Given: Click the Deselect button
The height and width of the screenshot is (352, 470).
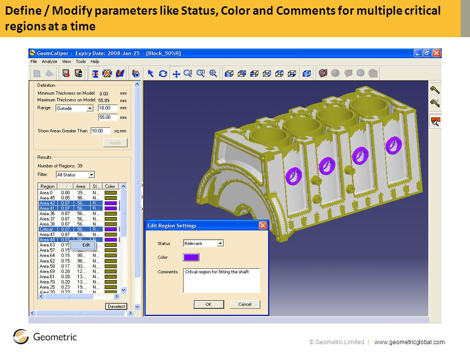Looking at the screenshot, I should (117, 307).
